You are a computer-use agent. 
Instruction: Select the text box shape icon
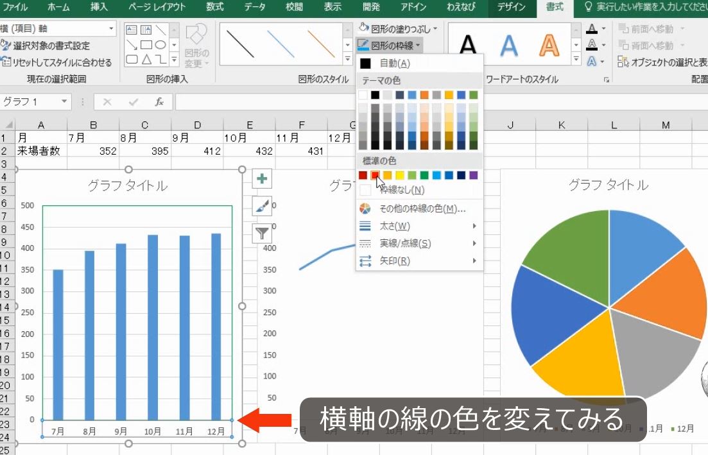[132, 30]
